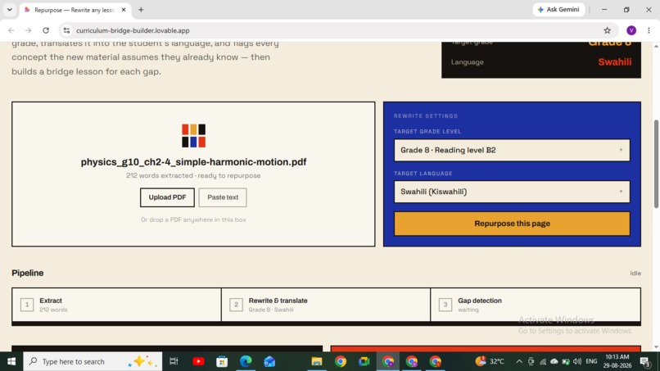Screen dimensions: 660x371
Task: Open the Target Grade Level dropdown
Action: 512,150
